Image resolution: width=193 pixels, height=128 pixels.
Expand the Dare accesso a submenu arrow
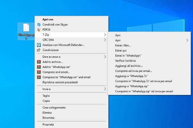pos(105,57)
